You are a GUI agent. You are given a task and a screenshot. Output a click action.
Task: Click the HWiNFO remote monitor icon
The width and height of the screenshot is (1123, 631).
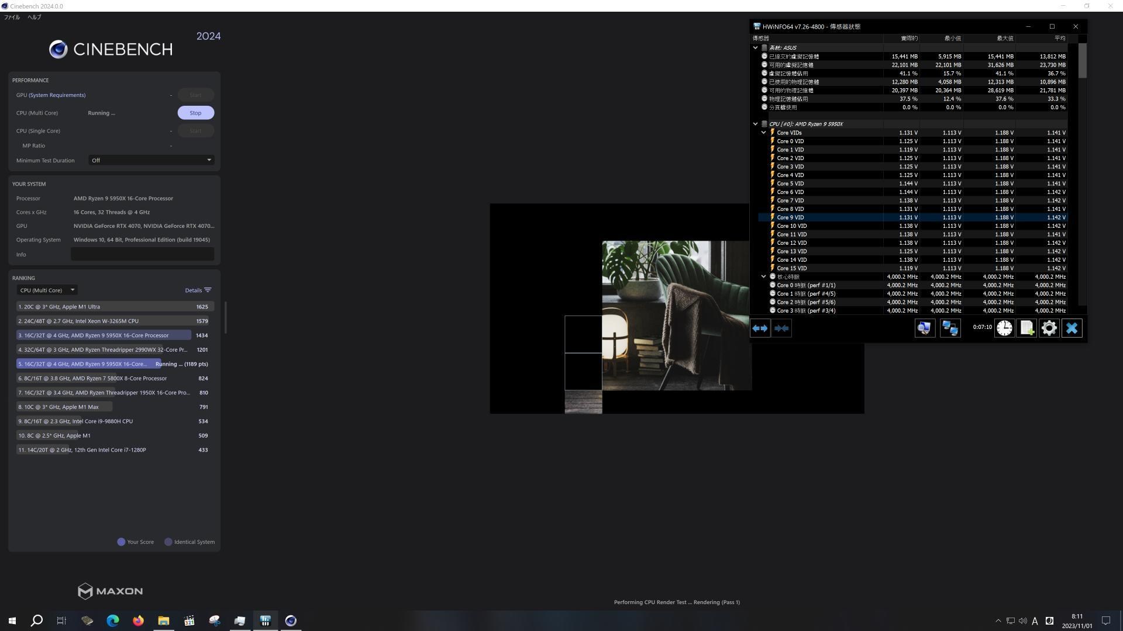[924, 328]
